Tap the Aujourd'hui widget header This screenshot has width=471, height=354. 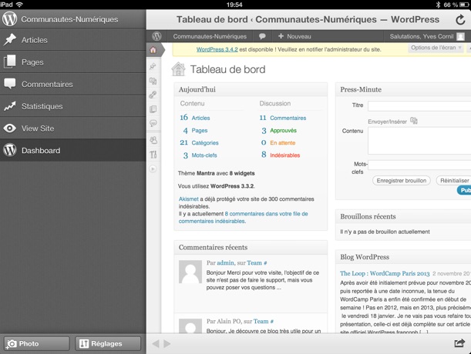251,89
